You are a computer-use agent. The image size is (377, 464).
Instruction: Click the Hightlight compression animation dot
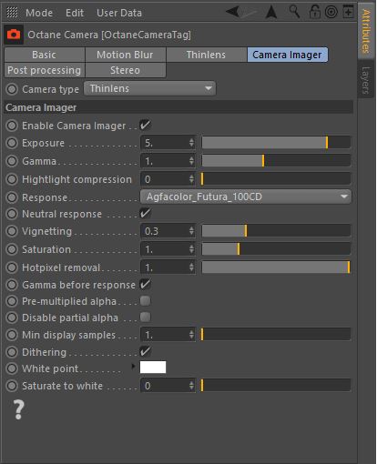coord(12,179)
